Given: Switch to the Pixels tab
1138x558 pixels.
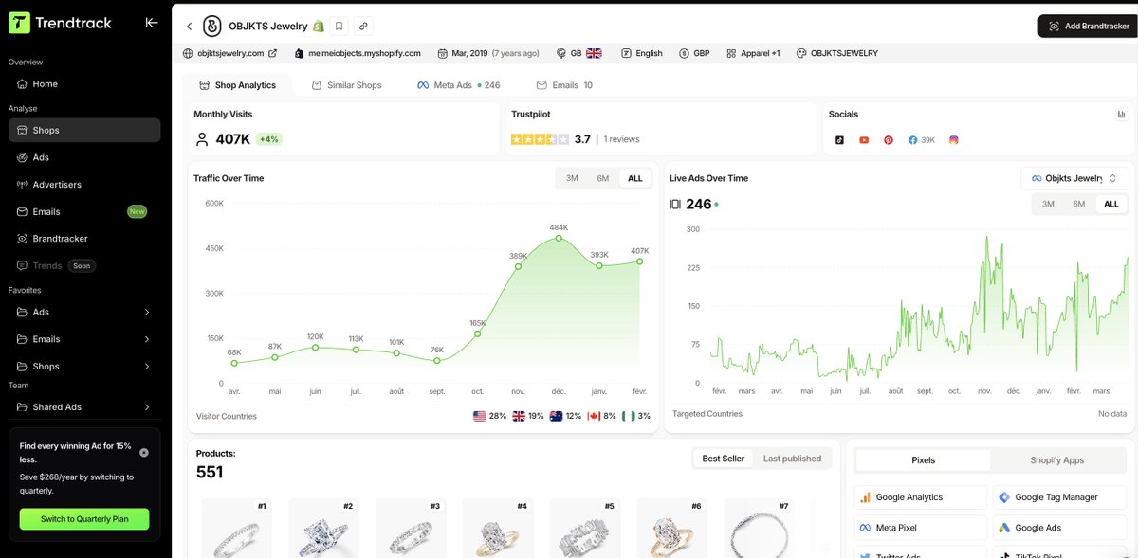Looking at the screenshot, I should point(924,460).
